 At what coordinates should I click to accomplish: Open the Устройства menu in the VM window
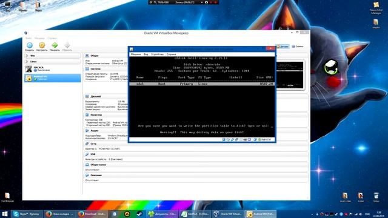pyautogui.click(x=158, y=54)
